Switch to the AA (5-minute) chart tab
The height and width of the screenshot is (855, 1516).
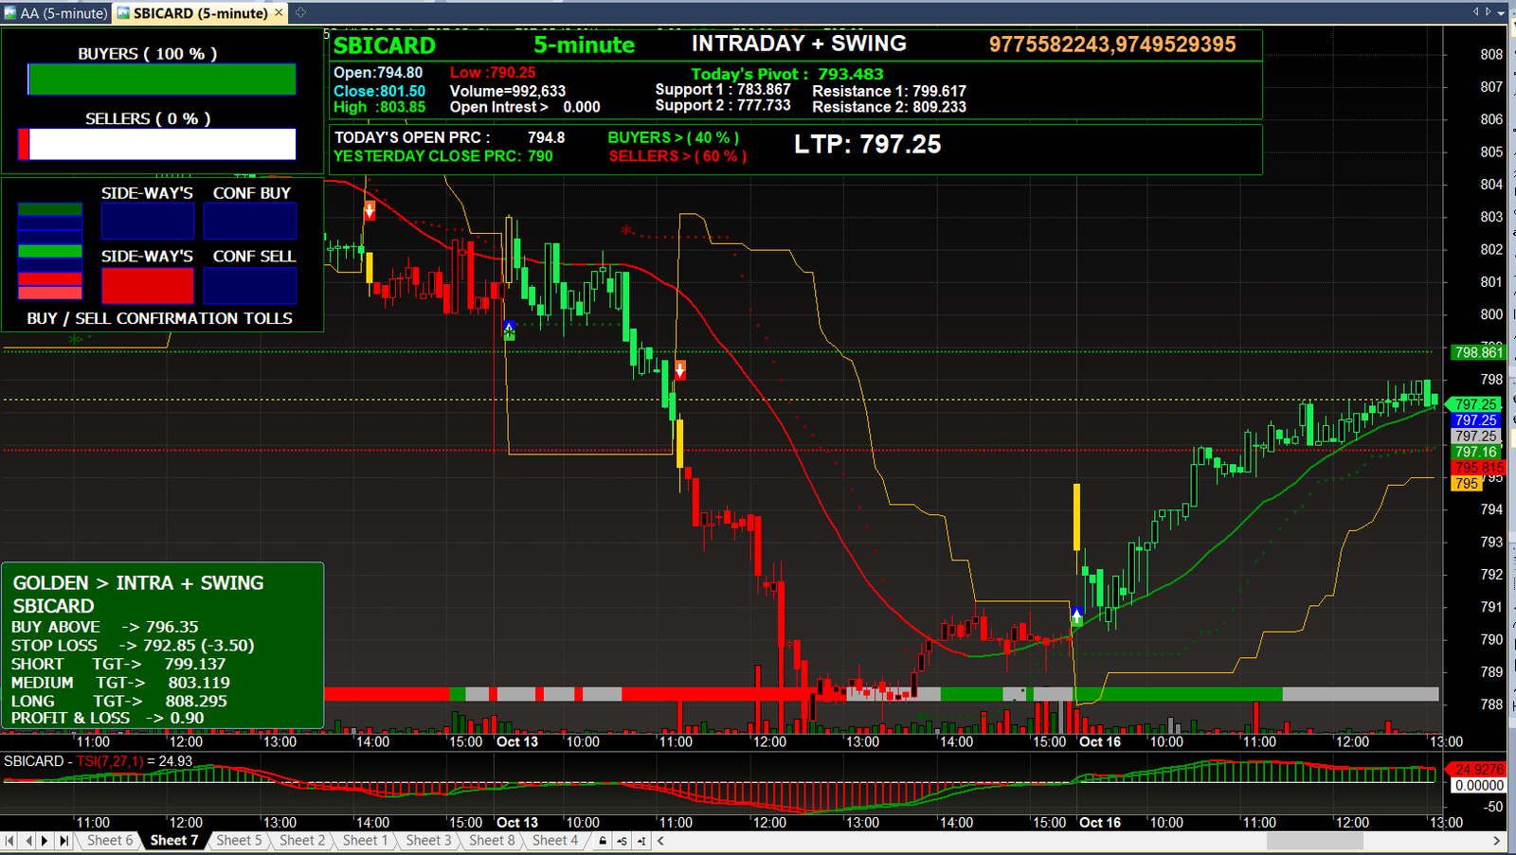[x=56, y=13]
